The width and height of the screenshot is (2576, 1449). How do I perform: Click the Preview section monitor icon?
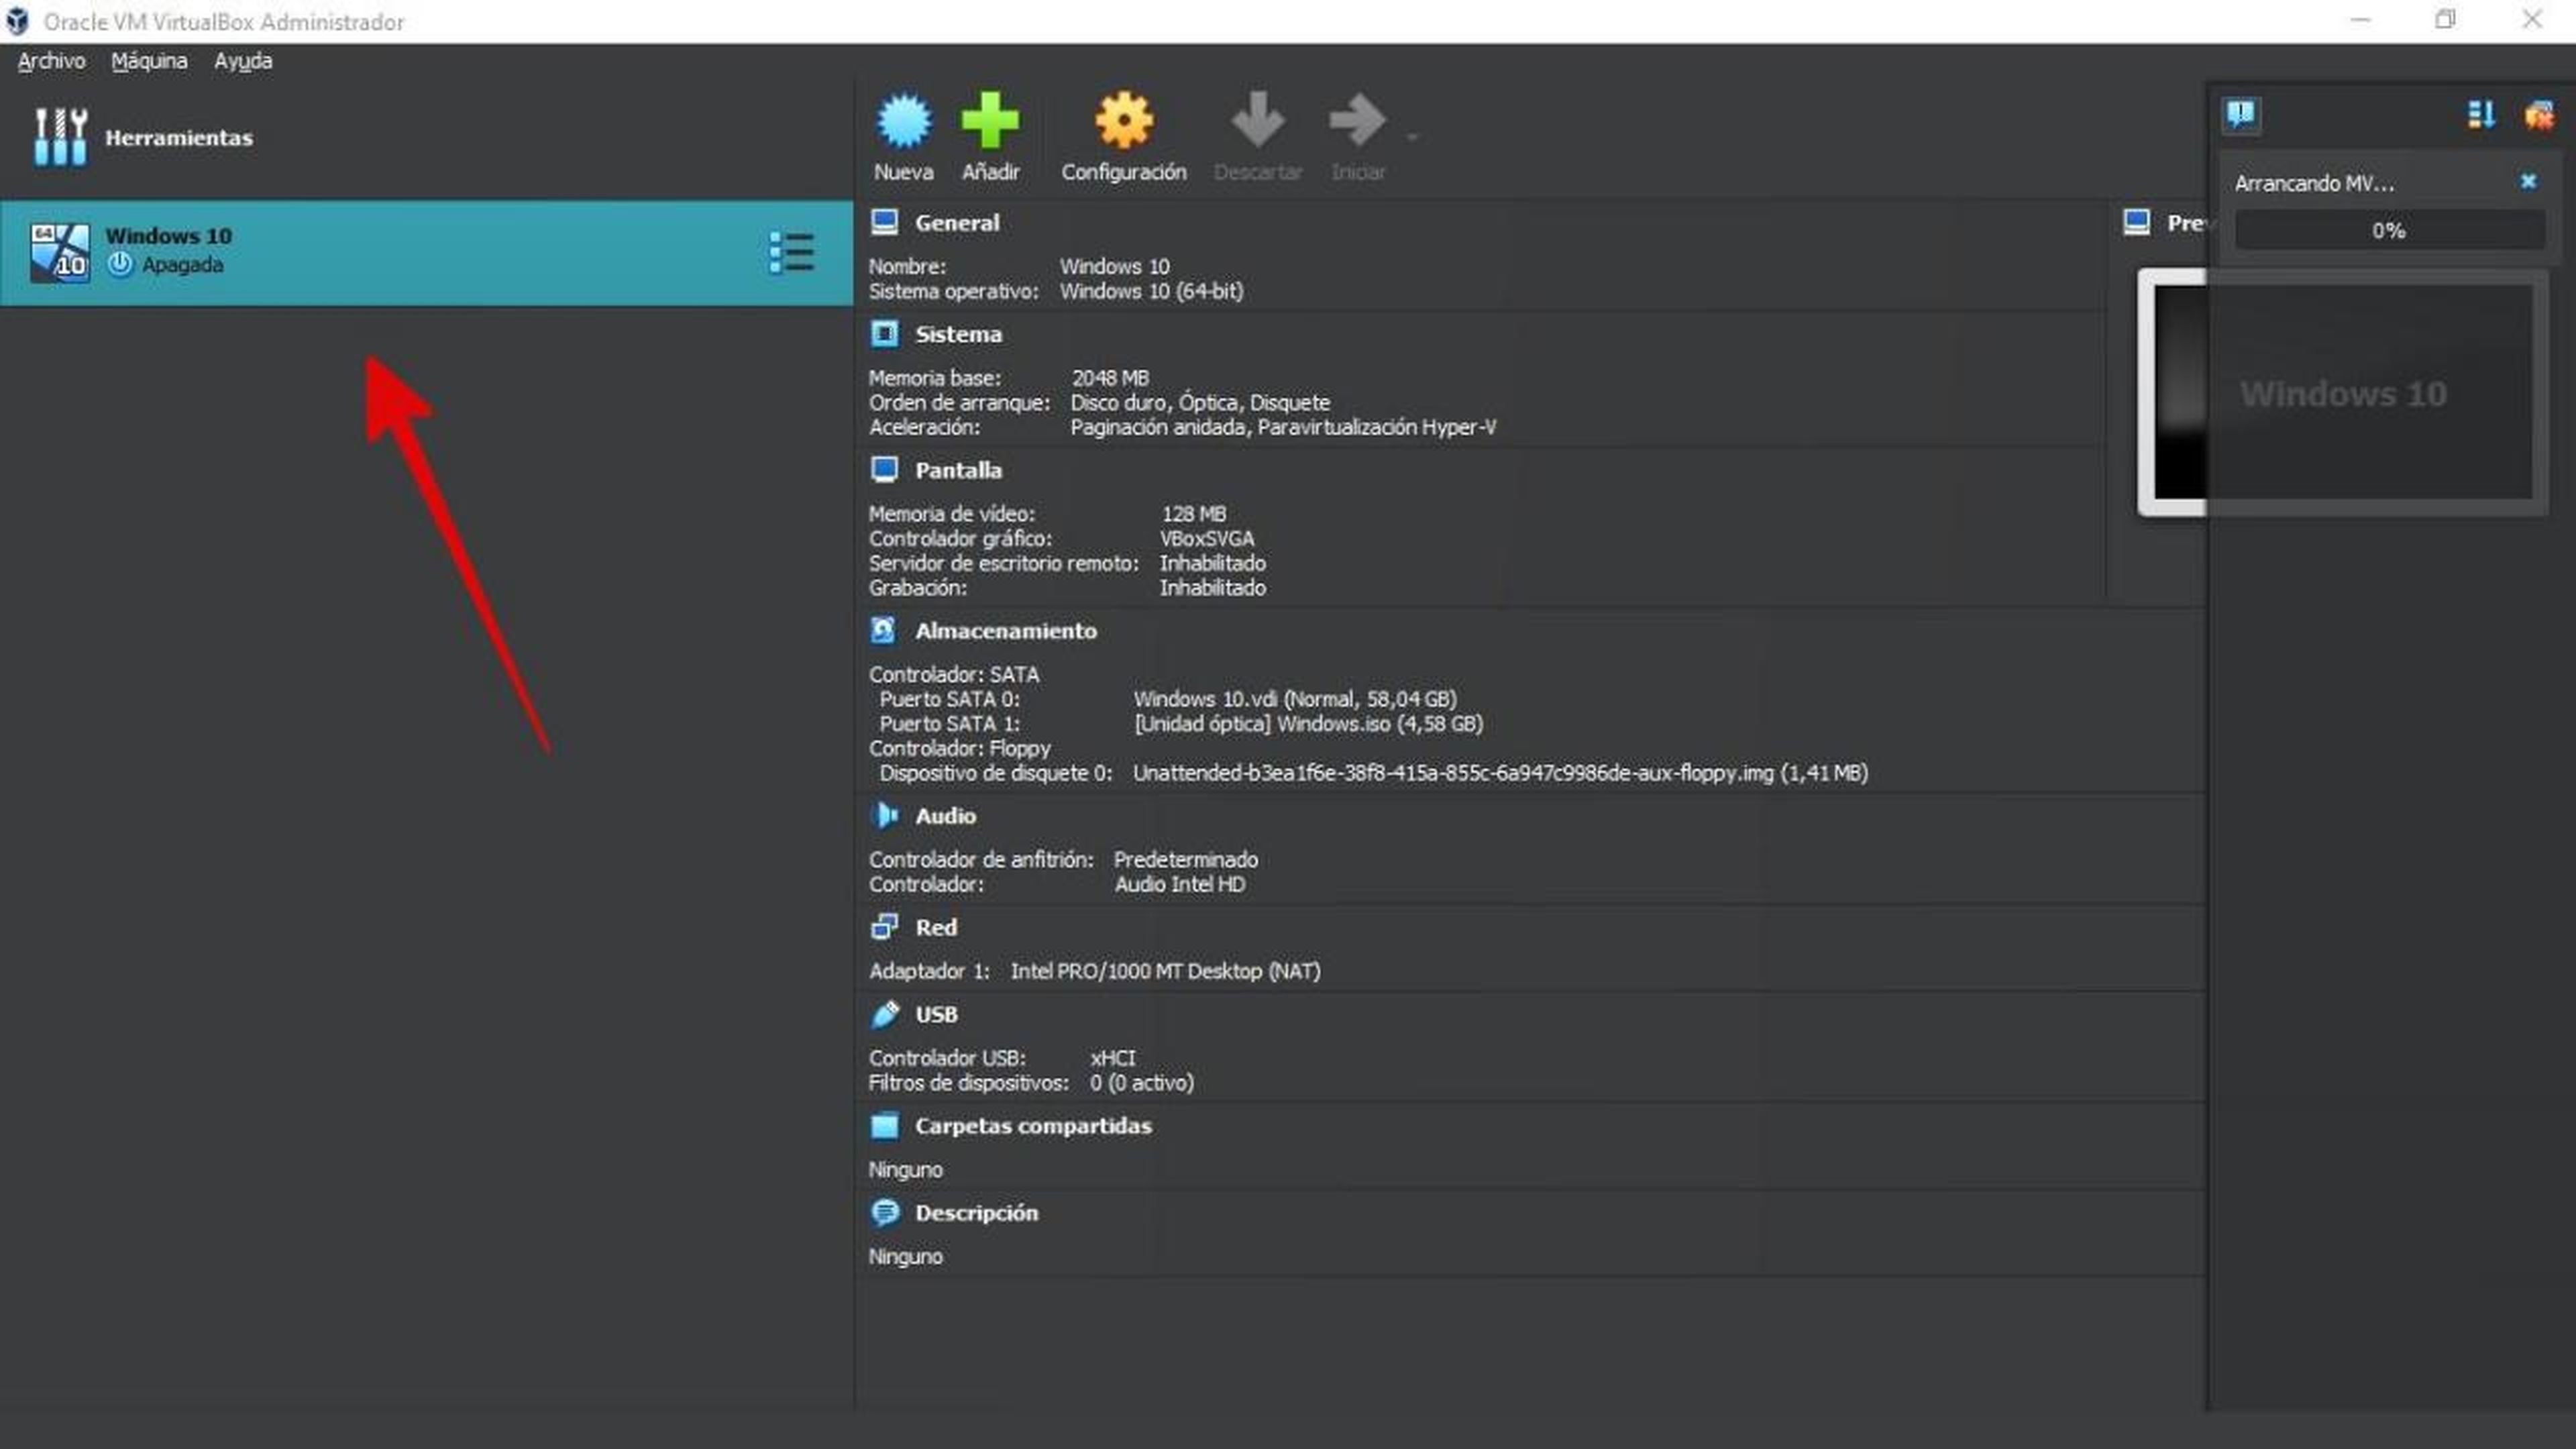pyautogui.click(x=2136, y=222)
